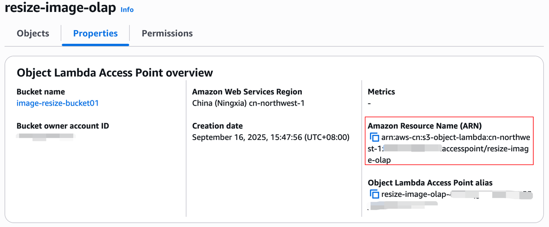Switch to the Objects tab

point(33,33)
